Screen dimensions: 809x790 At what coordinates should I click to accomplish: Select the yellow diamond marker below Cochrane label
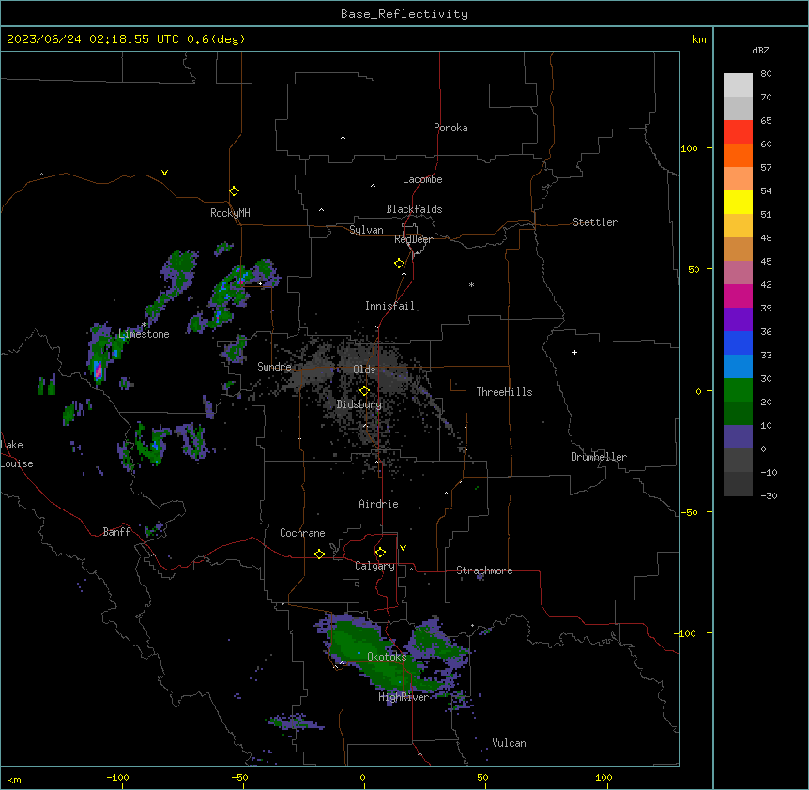(319, 554)
